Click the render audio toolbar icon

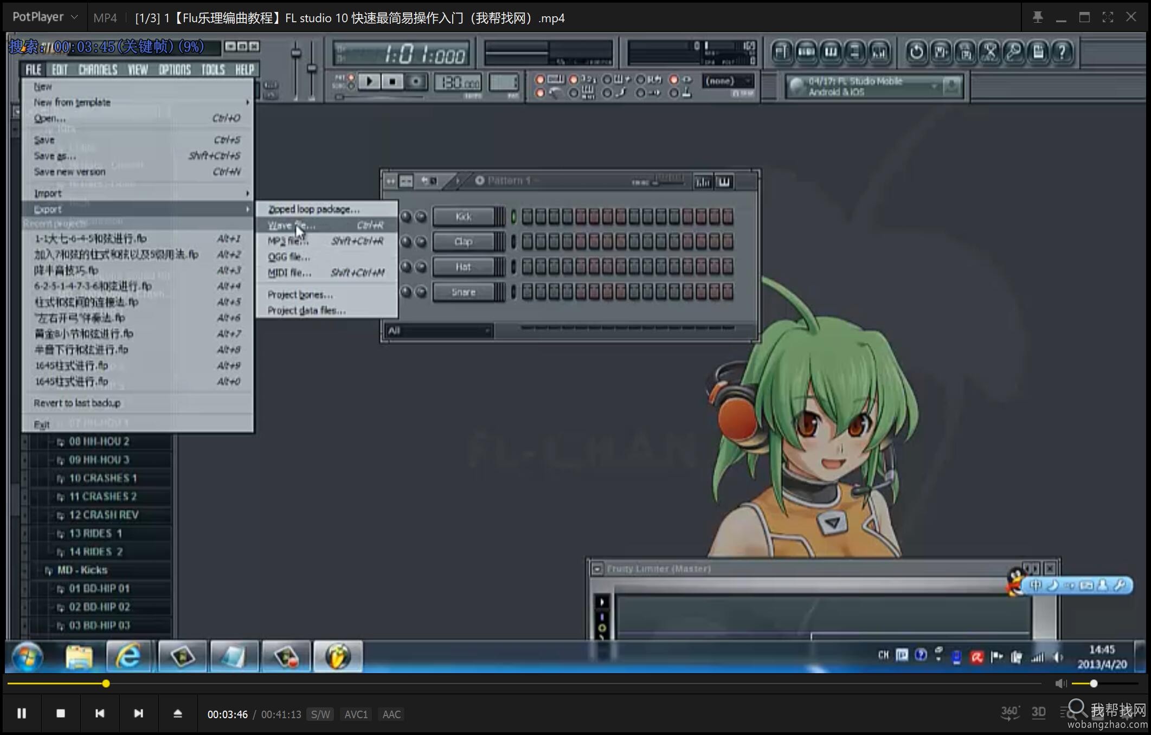pos(965,52)
